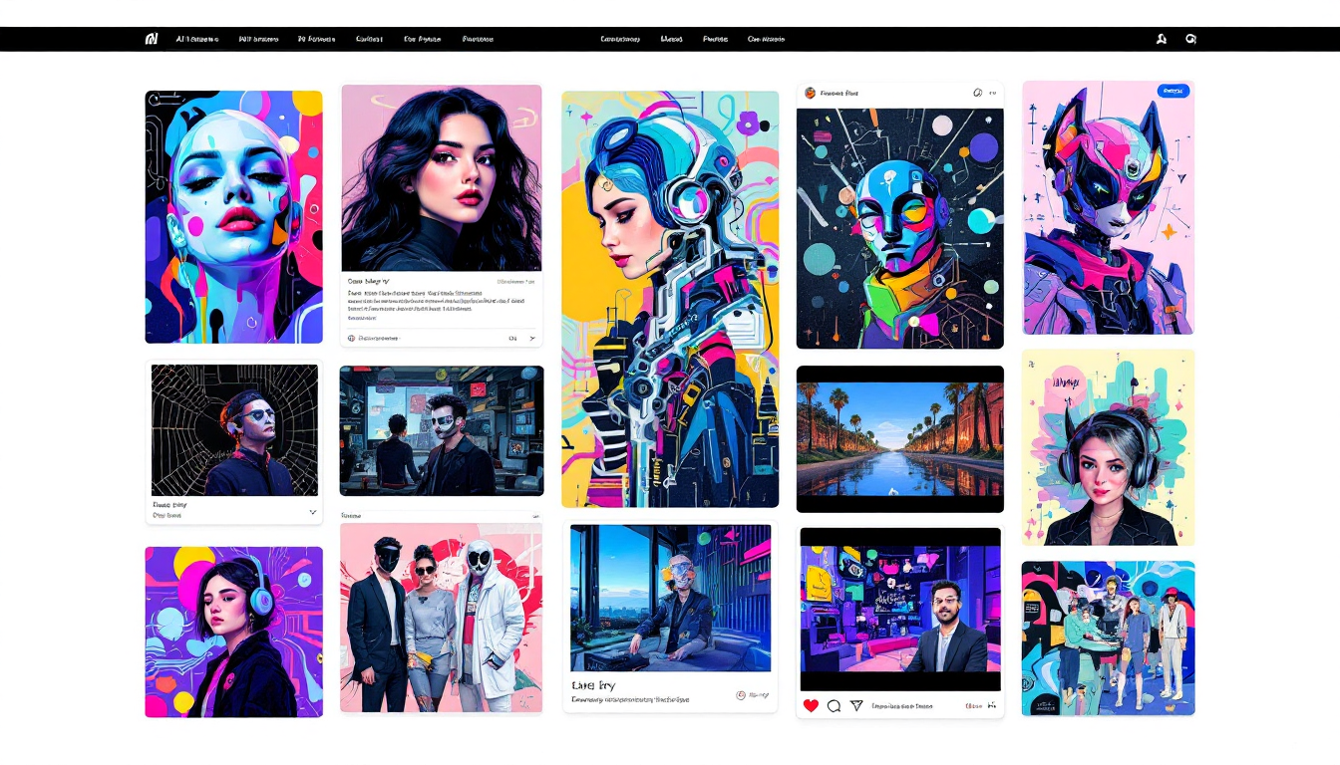Click the round icon at top-right of robot mask post
This screenshot has height=765, width=1340.
click(x=977, y=93)
